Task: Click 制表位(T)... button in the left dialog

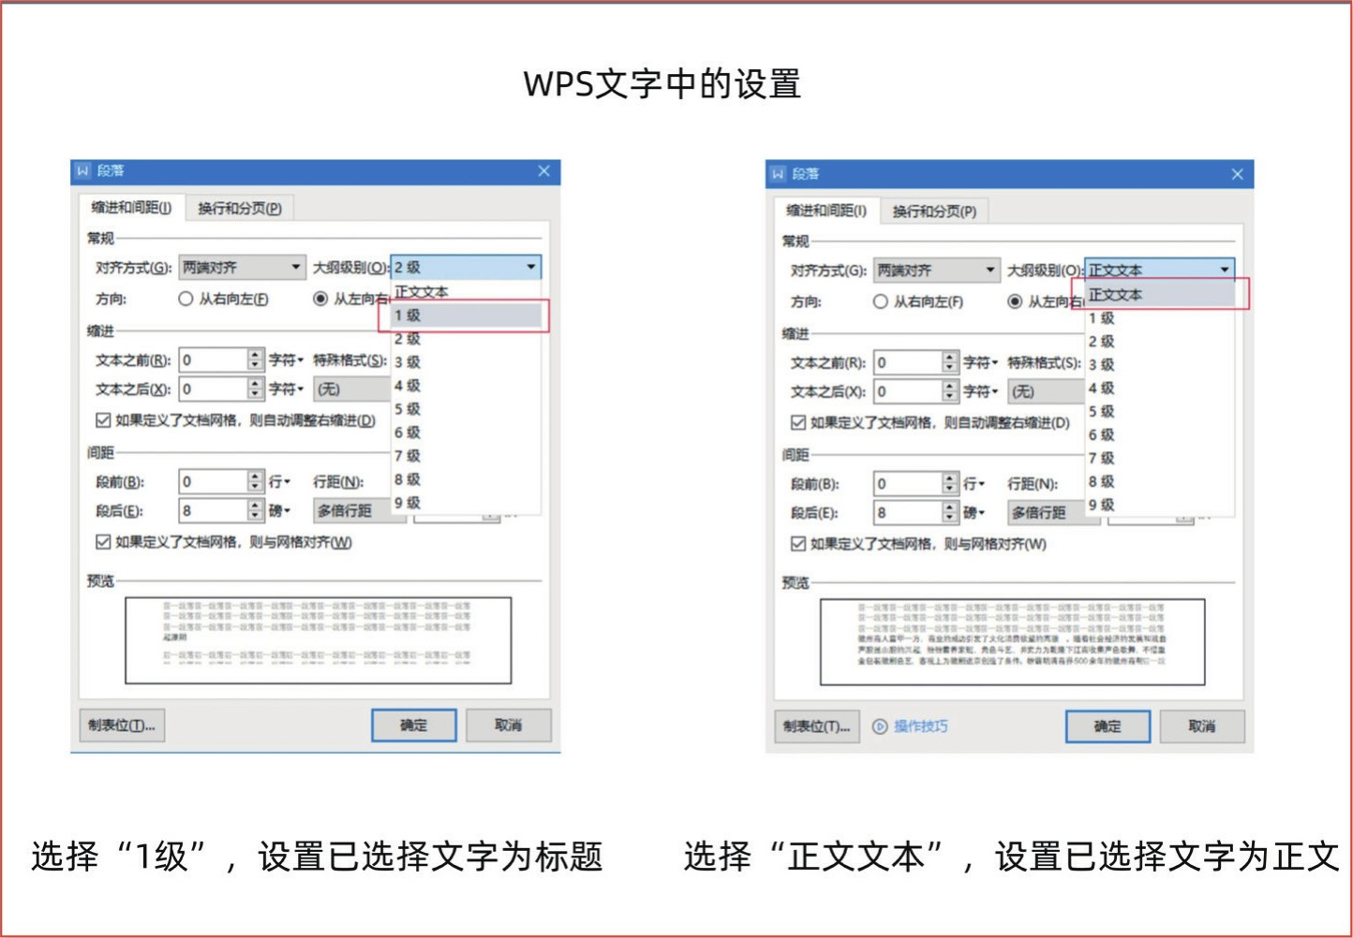Action: coord(122,725)
